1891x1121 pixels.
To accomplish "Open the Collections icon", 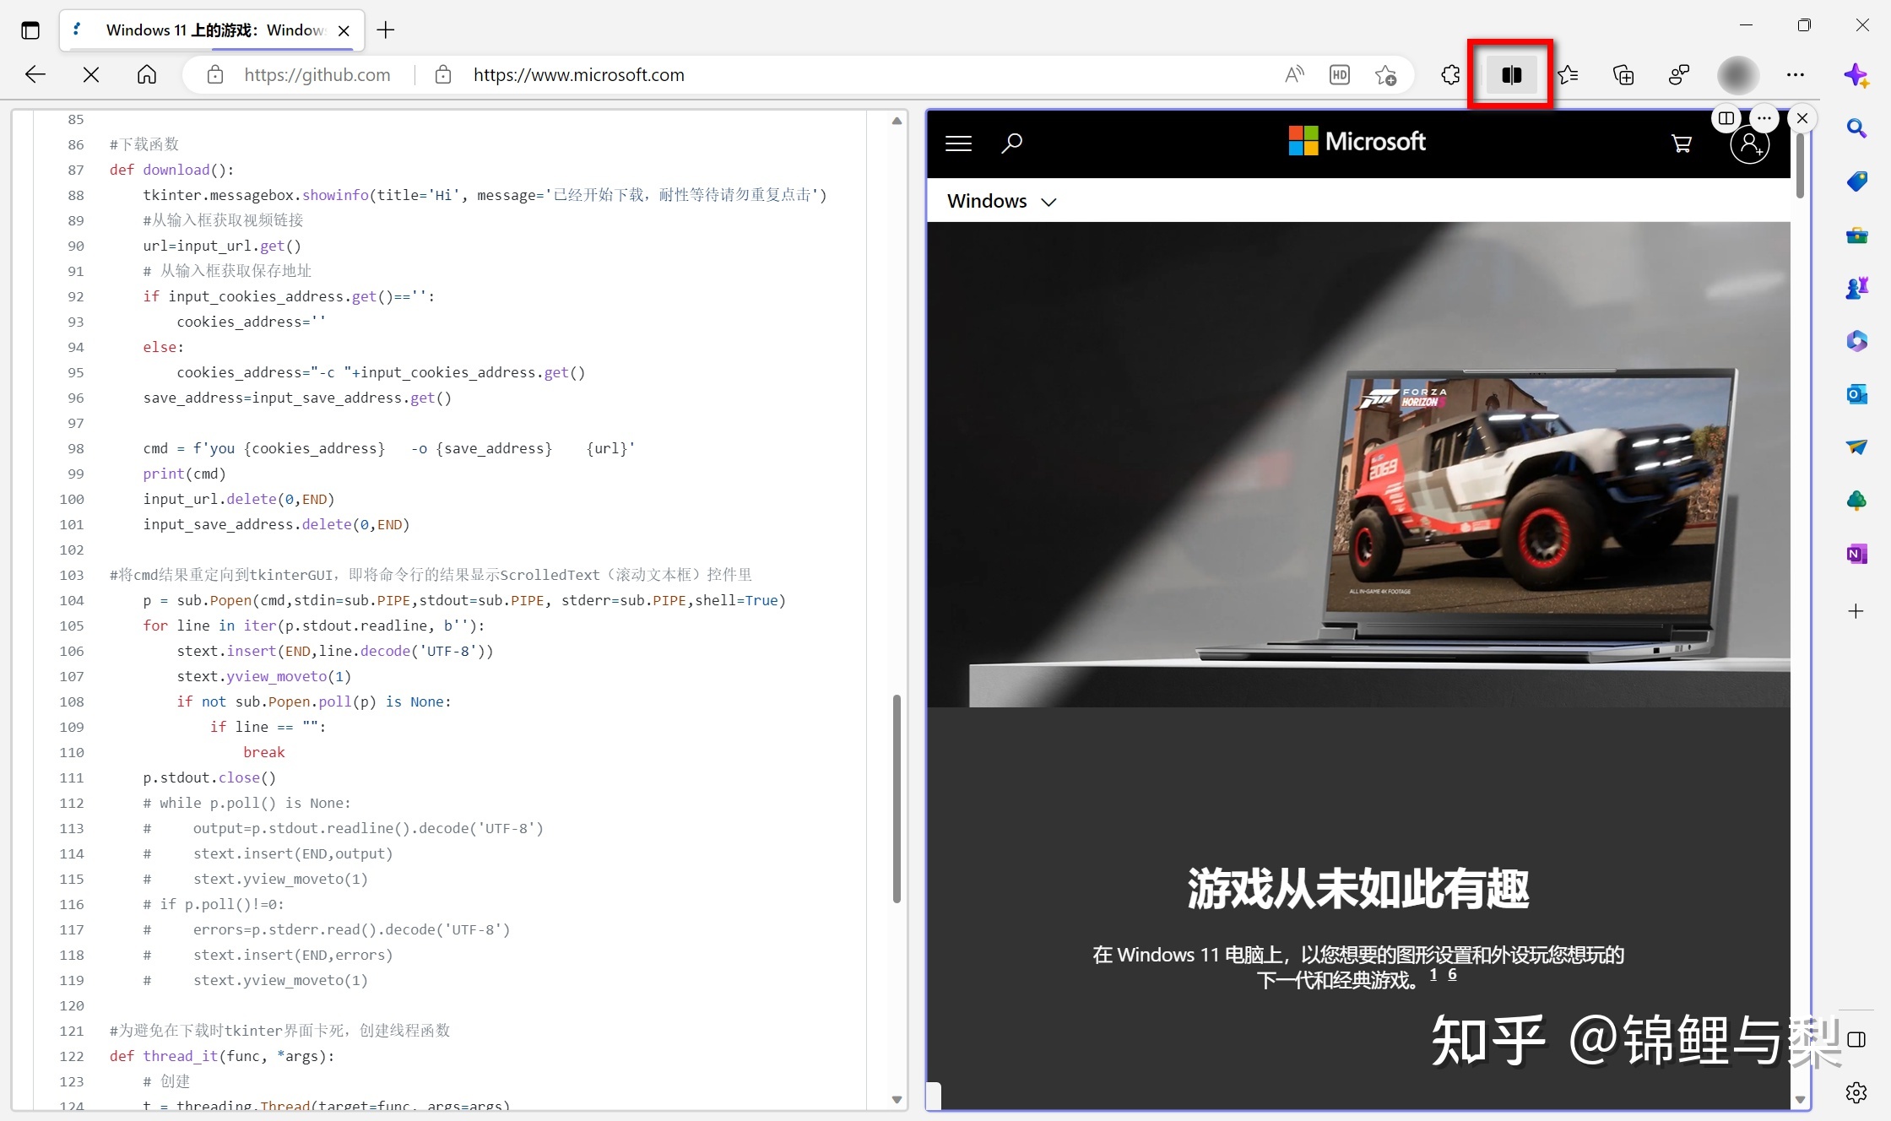I will [x=1623, y=75].
